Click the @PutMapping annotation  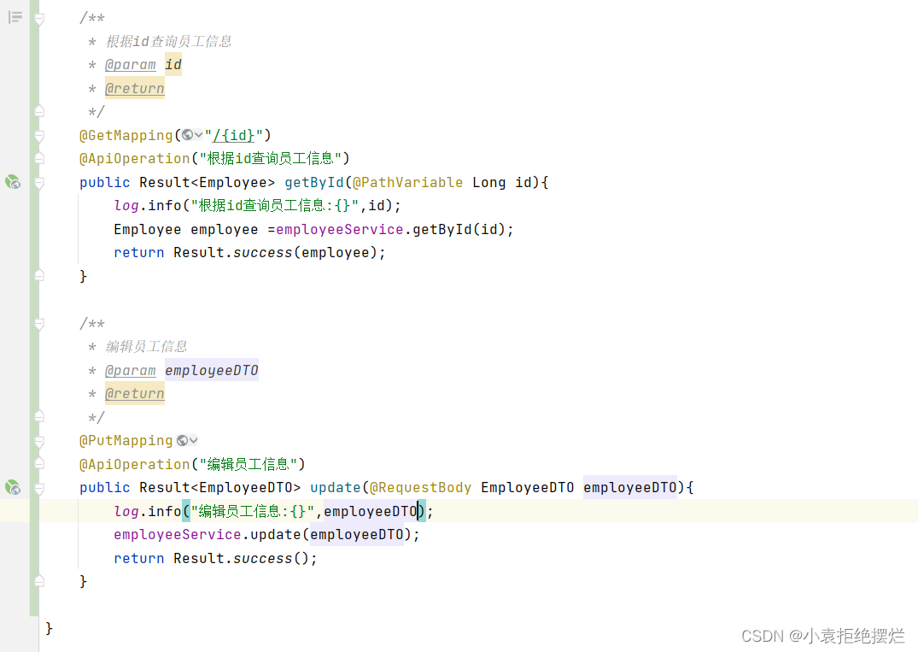pyautogui.click(x=126, y=441)
